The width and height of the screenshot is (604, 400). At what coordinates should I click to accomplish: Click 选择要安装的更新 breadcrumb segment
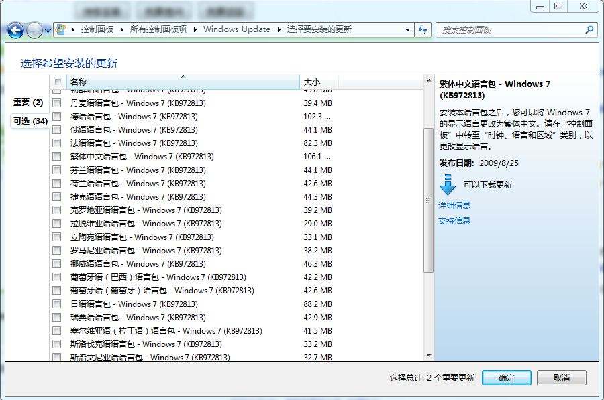tap(319, 29)
